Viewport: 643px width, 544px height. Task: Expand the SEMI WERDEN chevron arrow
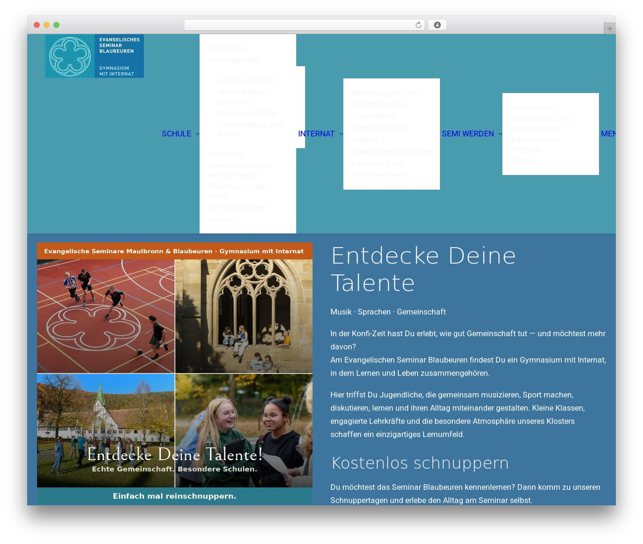(500, 133)
